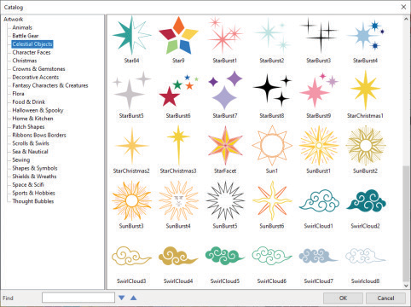The image size is (411, 307).
Task: Choose the SwirlCloud2 teal filled cloud
Action: click(x=366, y=200)
